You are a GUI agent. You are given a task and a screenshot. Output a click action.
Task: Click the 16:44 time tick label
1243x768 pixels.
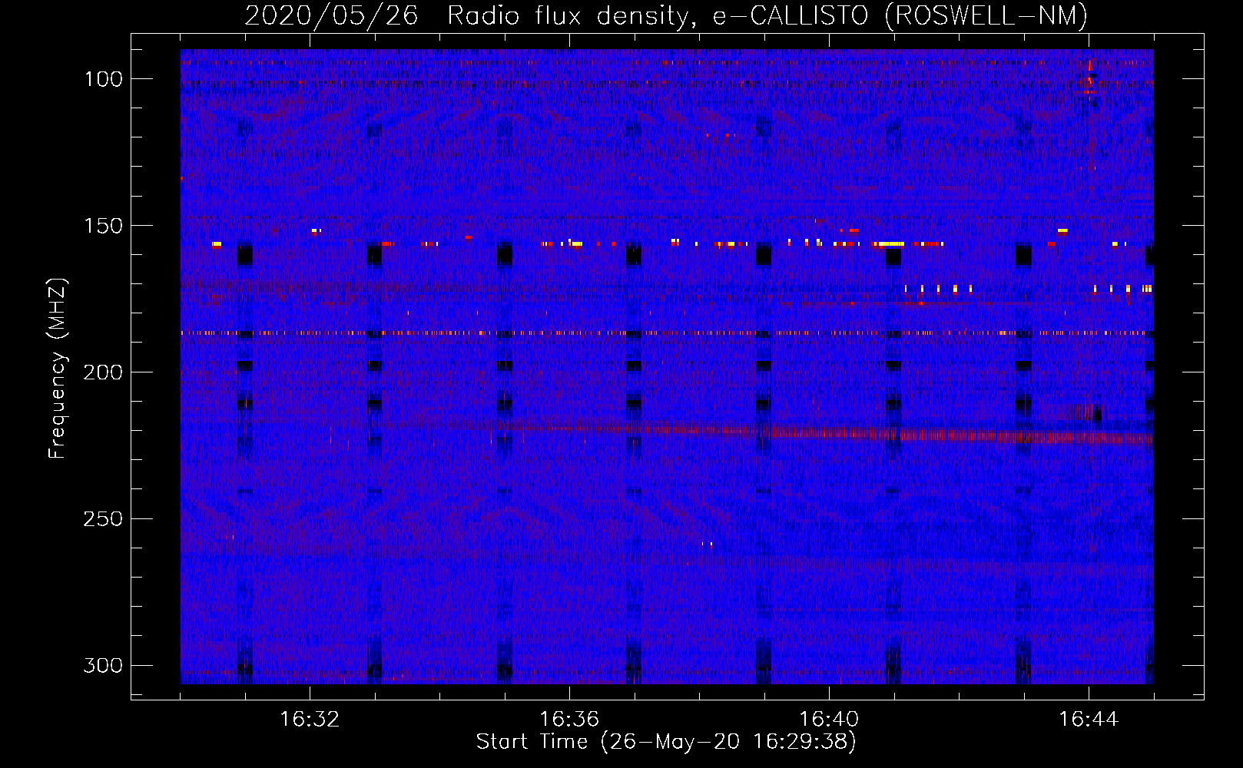point(1089,720)
